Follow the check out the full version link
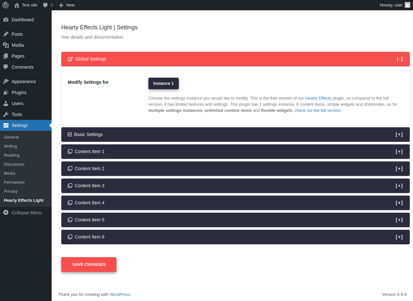 tap(318, 111)
